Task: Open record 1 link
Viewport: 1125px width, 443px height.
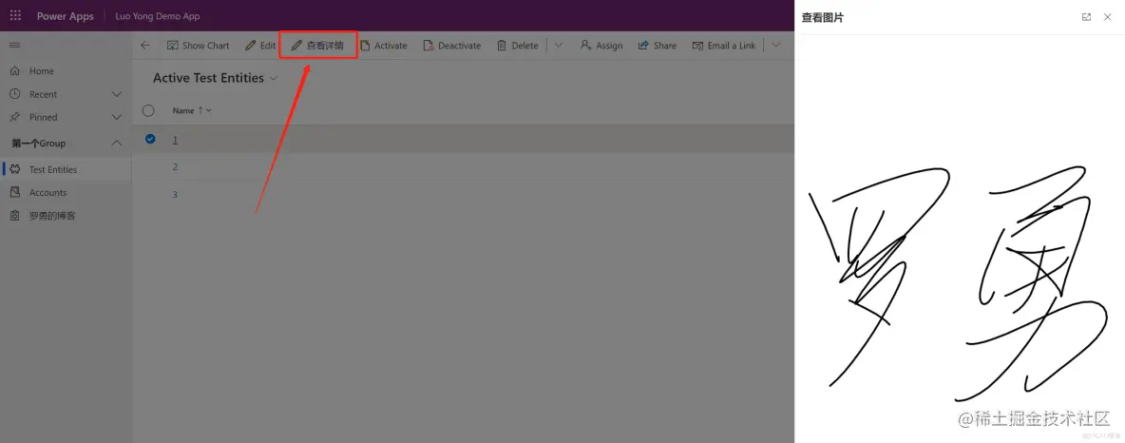Action: [175, 140]
